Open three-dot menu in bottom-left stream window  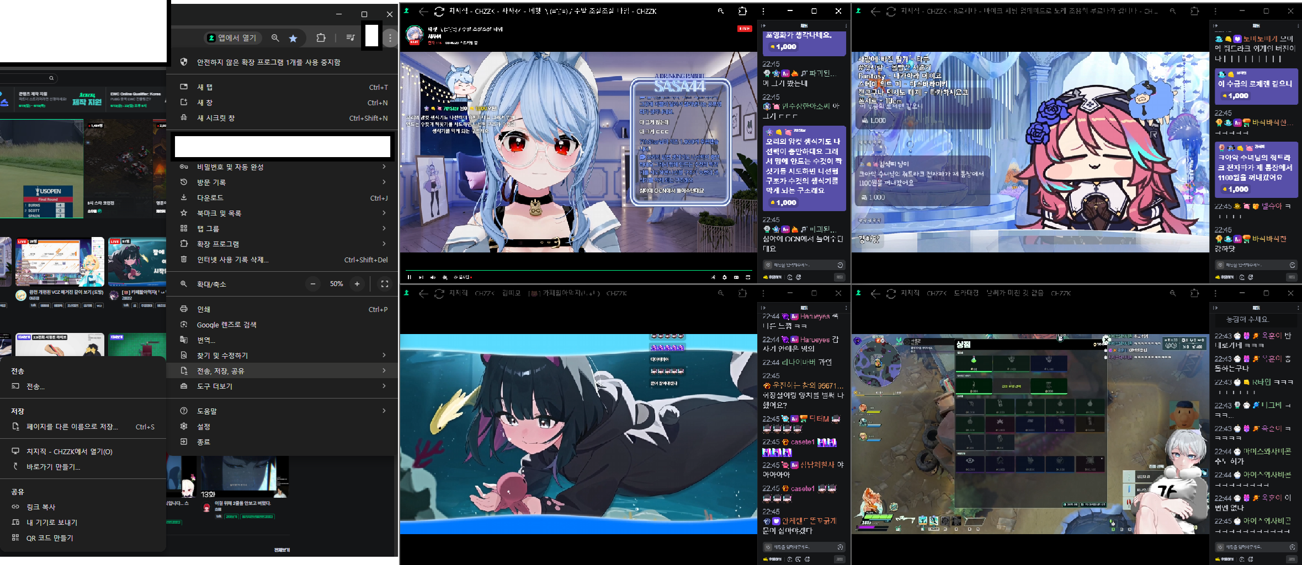tap(763, 293)
